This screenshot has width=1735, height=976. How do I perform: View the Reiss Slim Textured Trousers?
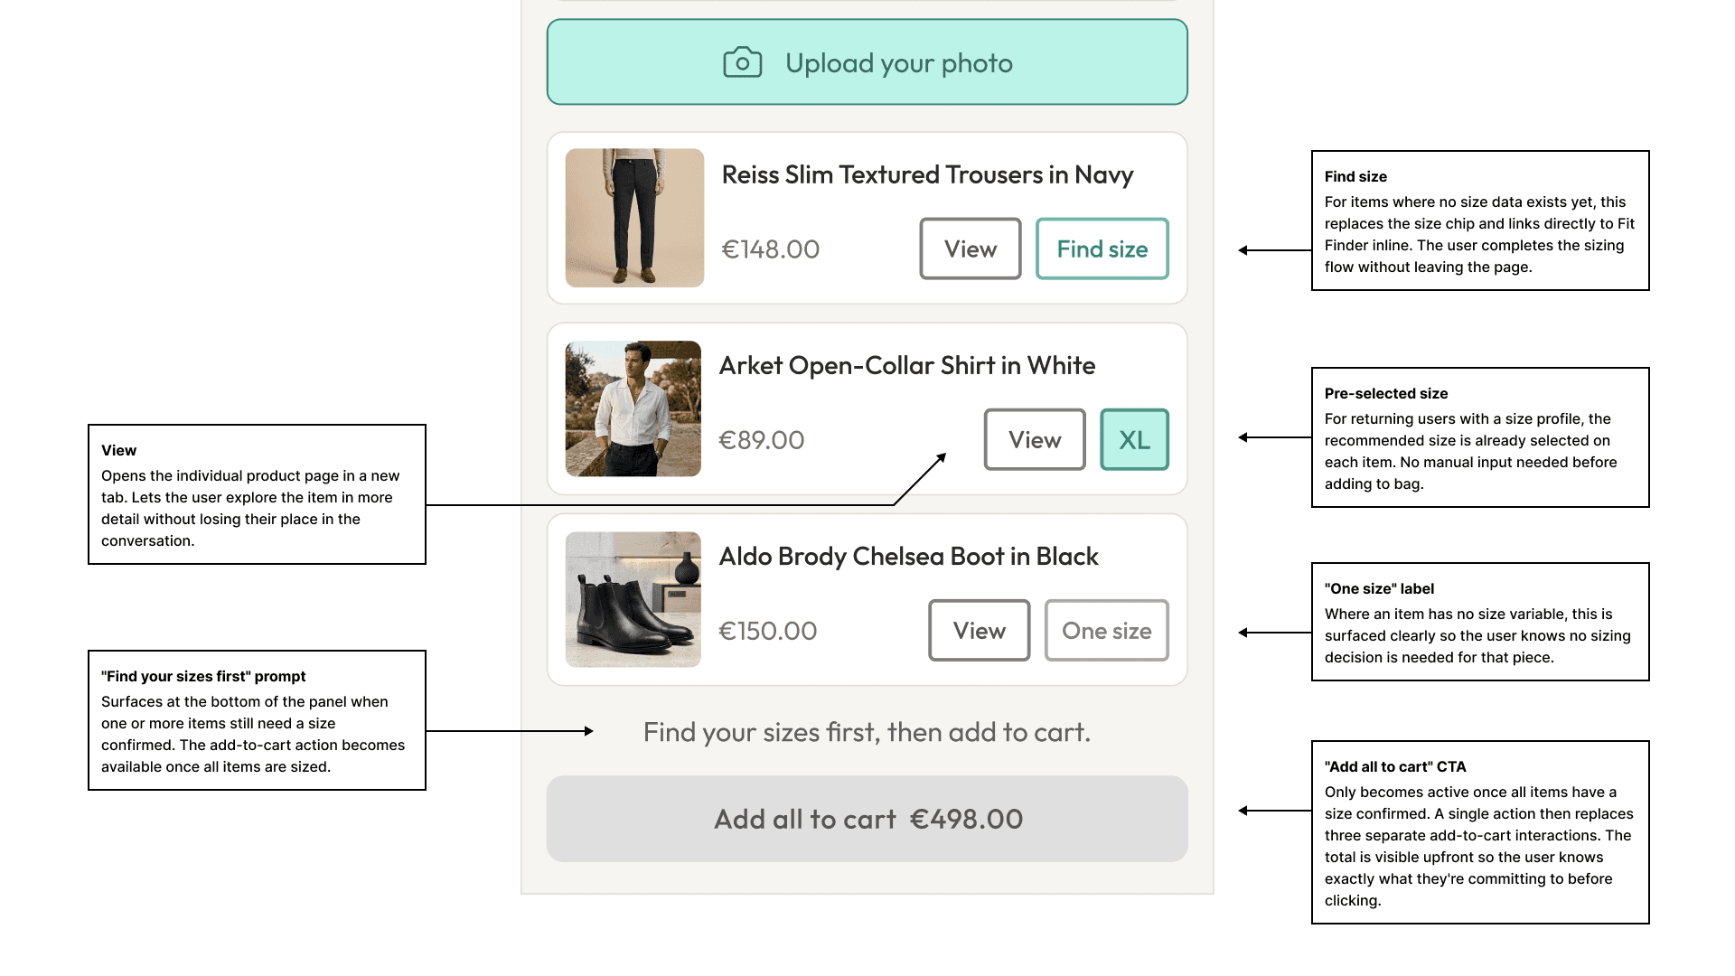[x=971, y=249]
